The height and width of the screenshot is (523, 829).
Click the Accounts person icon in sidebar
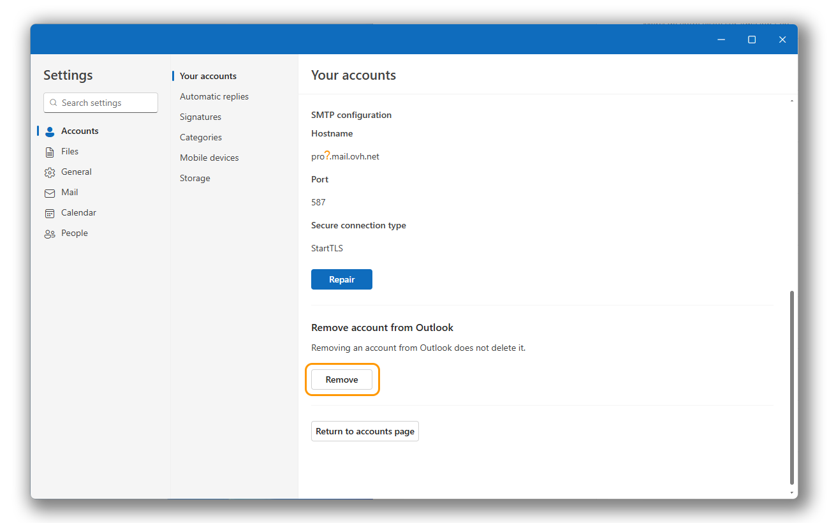coord(50,131)
